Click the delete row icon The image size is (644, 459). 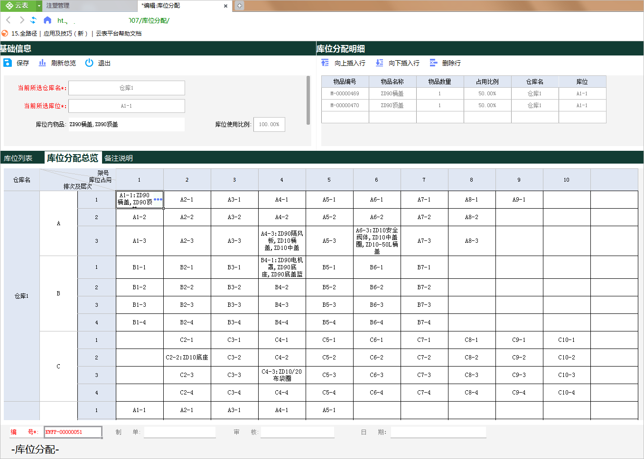point(433,63)
